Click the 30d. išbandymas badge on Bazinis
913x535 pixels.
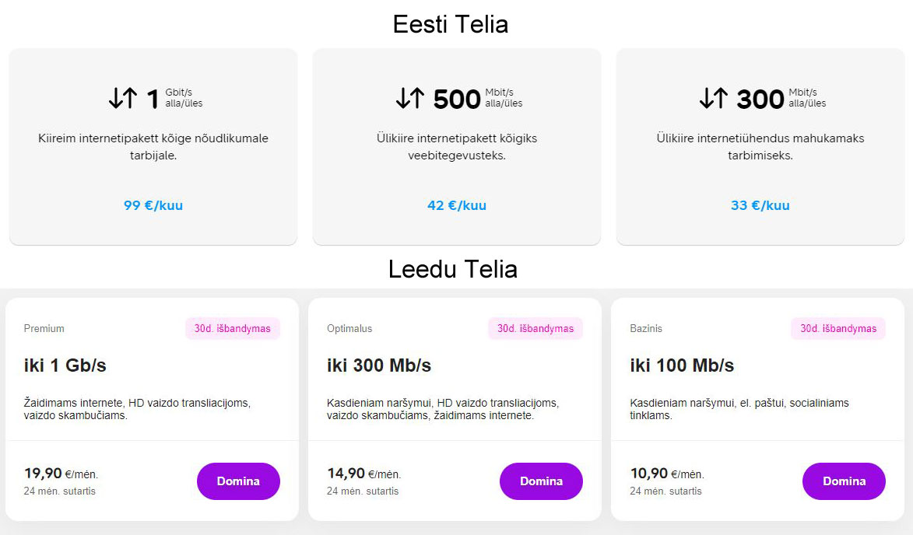(838, 329)
